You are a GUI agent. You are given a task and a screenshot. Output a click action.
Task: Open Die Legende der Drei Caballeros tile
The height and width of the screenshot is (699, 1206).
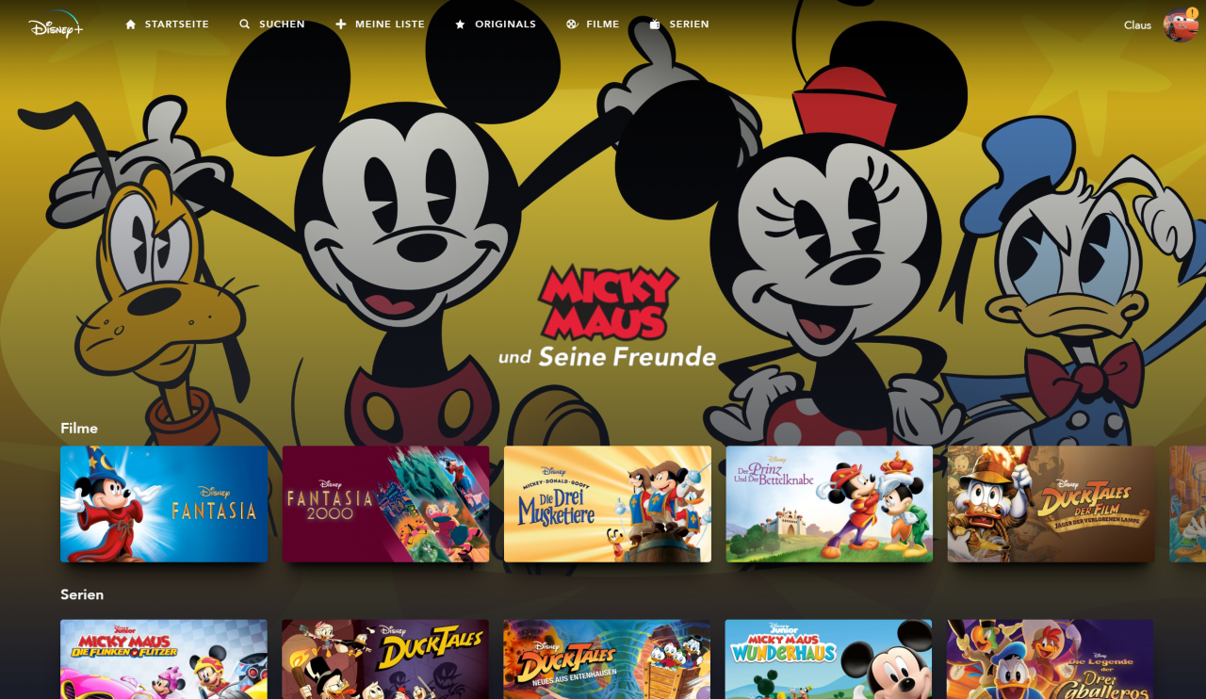tap(1051, 658)
